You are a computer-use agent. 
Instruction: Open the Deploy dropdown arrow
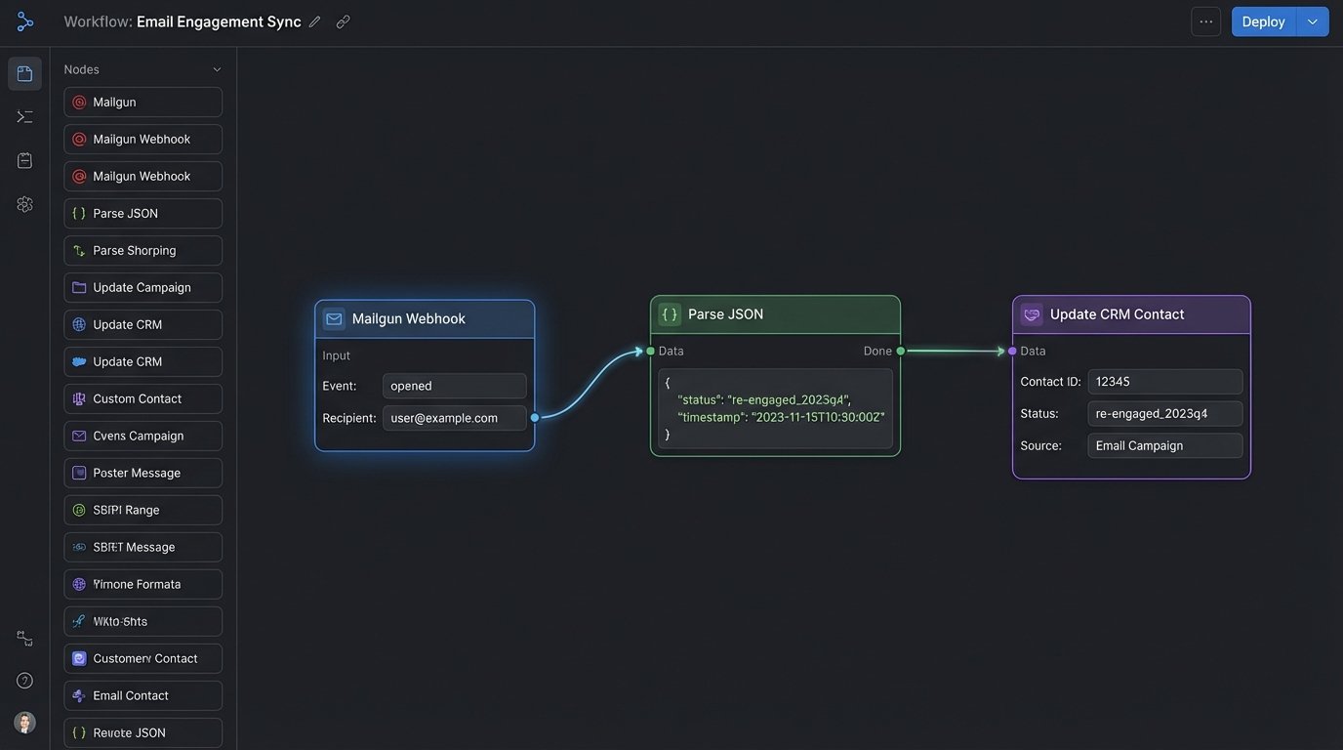[x=1313, y=21]
